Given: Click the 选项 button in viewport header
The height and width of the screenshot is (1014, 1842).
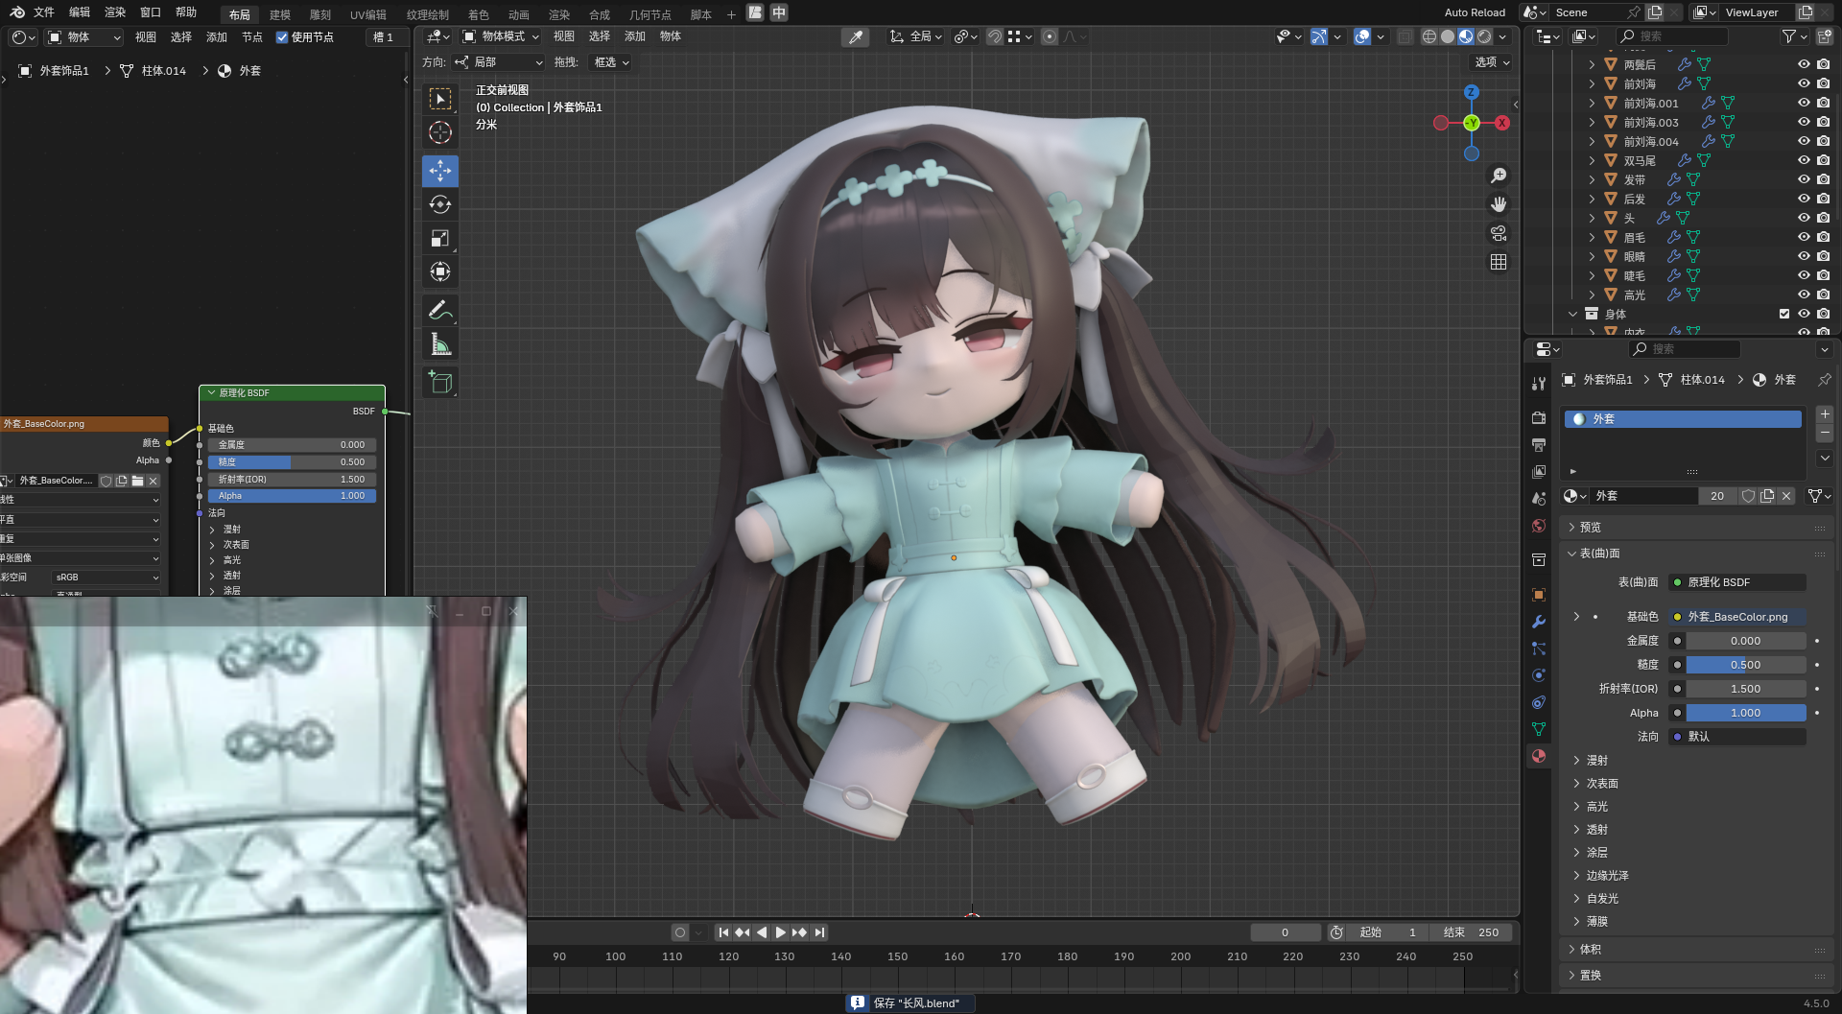Looking at the screenshot, I should point(1492,62).
